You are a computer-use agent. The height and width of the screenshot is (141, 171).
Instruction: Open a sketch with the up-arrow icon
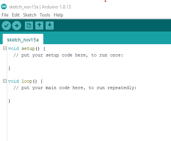point(39,26)
